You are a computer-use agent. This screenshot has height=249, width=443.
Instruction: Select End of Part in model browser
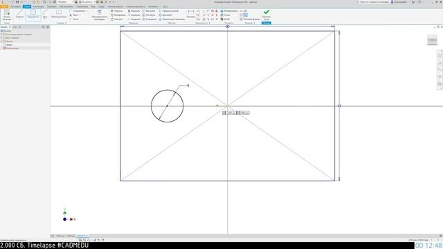(x=11, y=48)
